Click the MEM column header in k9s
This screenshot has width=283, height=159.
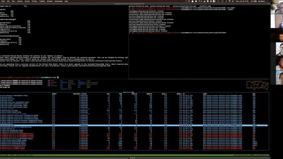coord(121,94)
